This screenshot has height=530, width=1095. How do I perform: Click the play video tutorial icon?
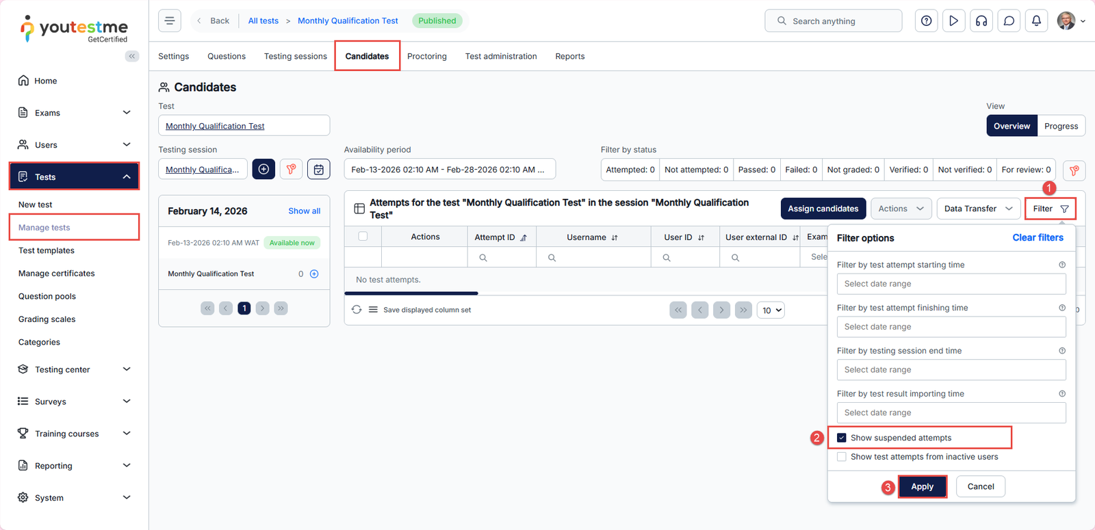pyautogui.click(x=953, y=21)
